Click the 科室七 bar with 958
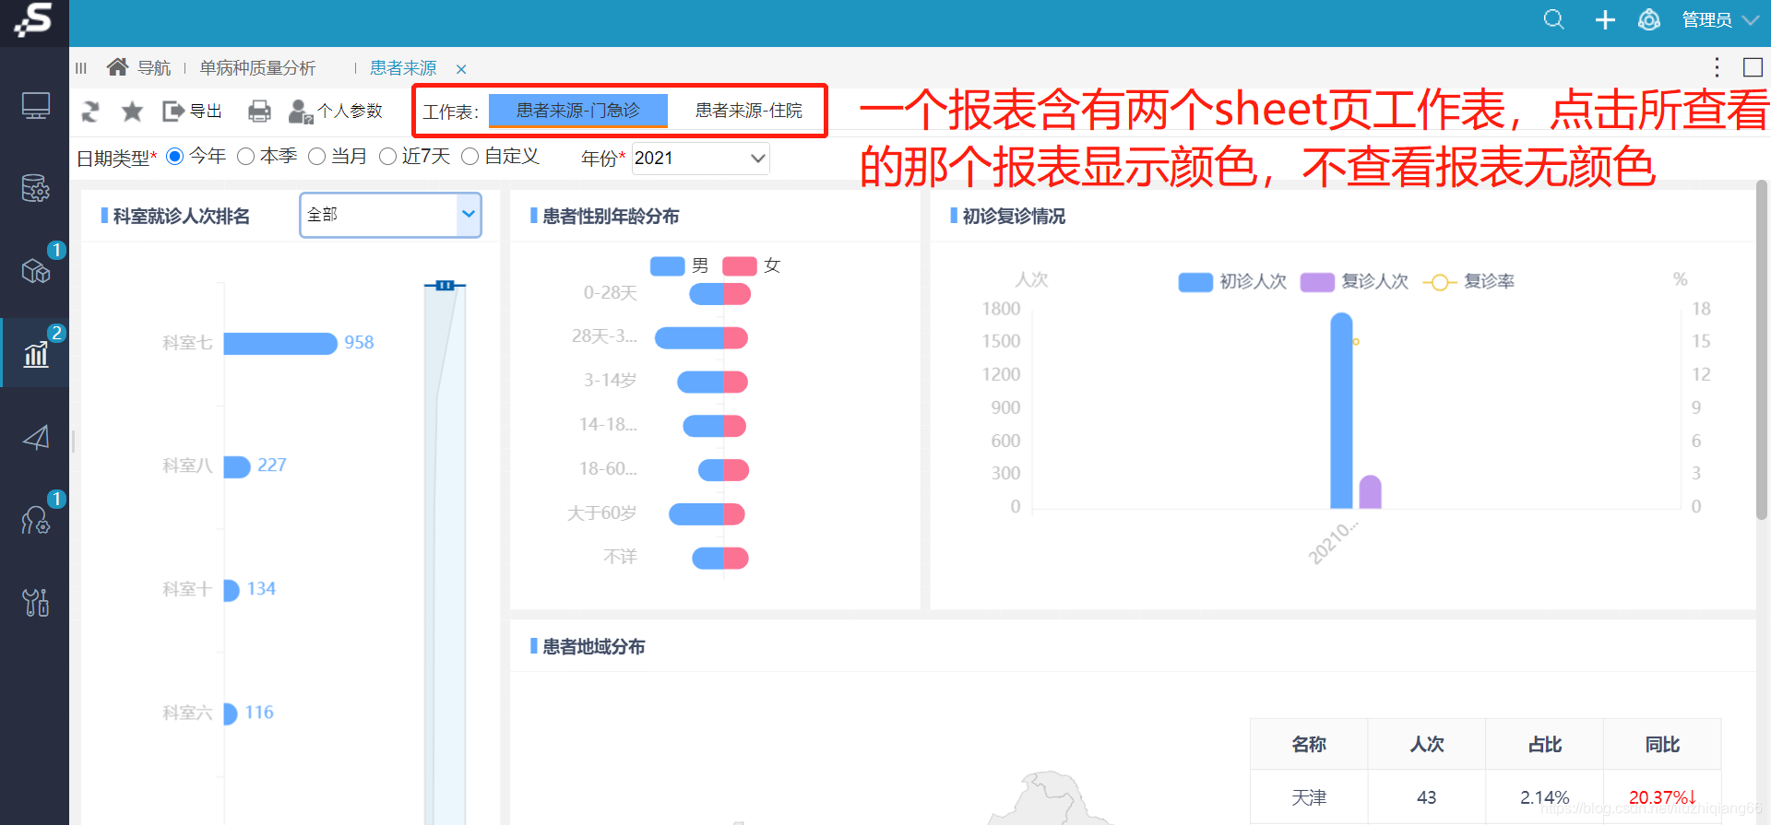This screenshot has width=1771, height=825. point(280,344)
